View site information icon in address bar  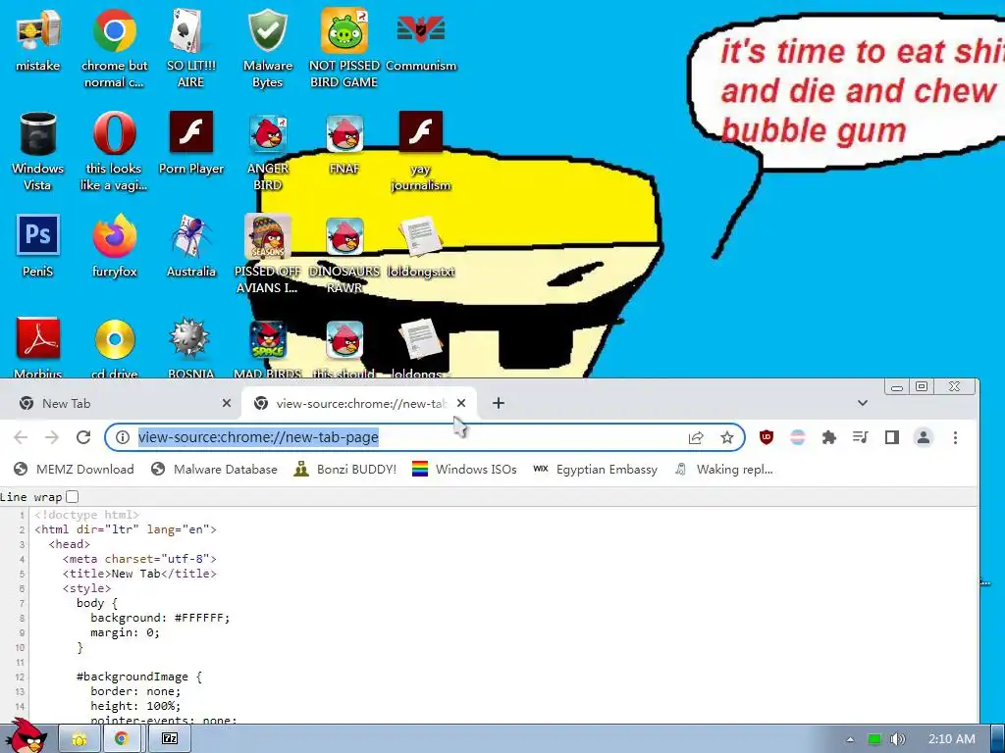point(122,437)
